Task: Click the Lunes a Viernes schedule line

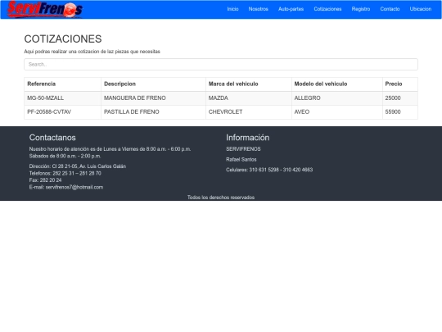Action: [x=110, y=149]
